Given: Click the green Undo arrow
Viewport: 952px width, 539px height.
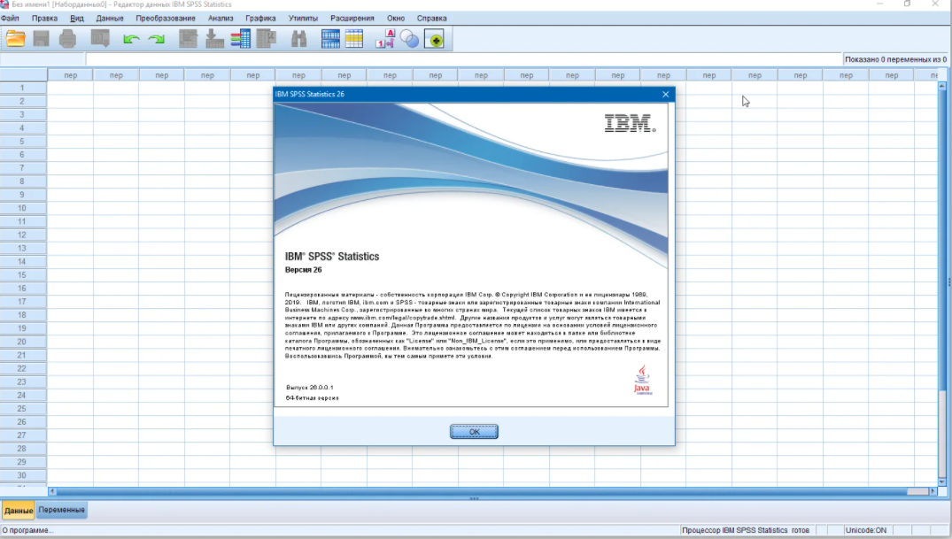Looking at the screenshot, I should point(131,39).
